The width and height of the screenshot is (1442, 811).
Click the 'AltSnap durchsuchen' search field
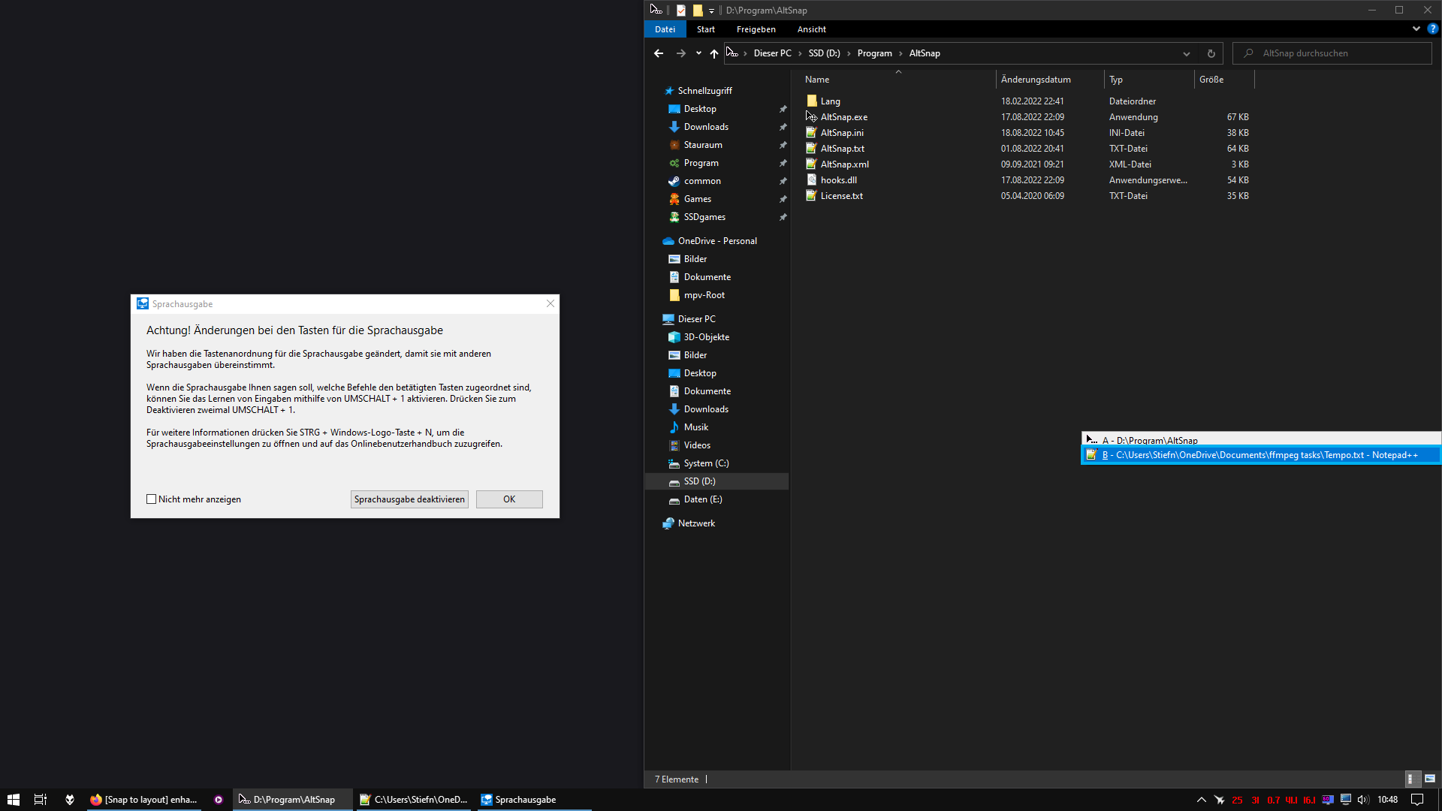tap(1332, 53)
